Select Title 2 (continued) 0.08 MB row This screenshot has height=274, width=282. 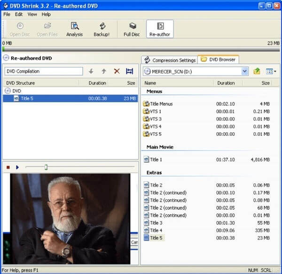pyautogui.click(x=207, y=200)
